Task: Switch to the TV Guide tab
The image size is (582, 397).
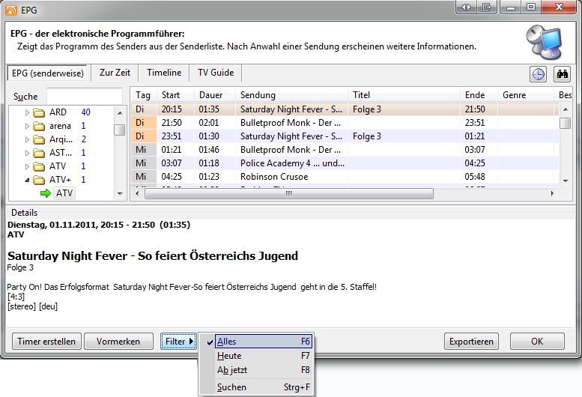Action: pyautogui.click(x=216, y=73)
